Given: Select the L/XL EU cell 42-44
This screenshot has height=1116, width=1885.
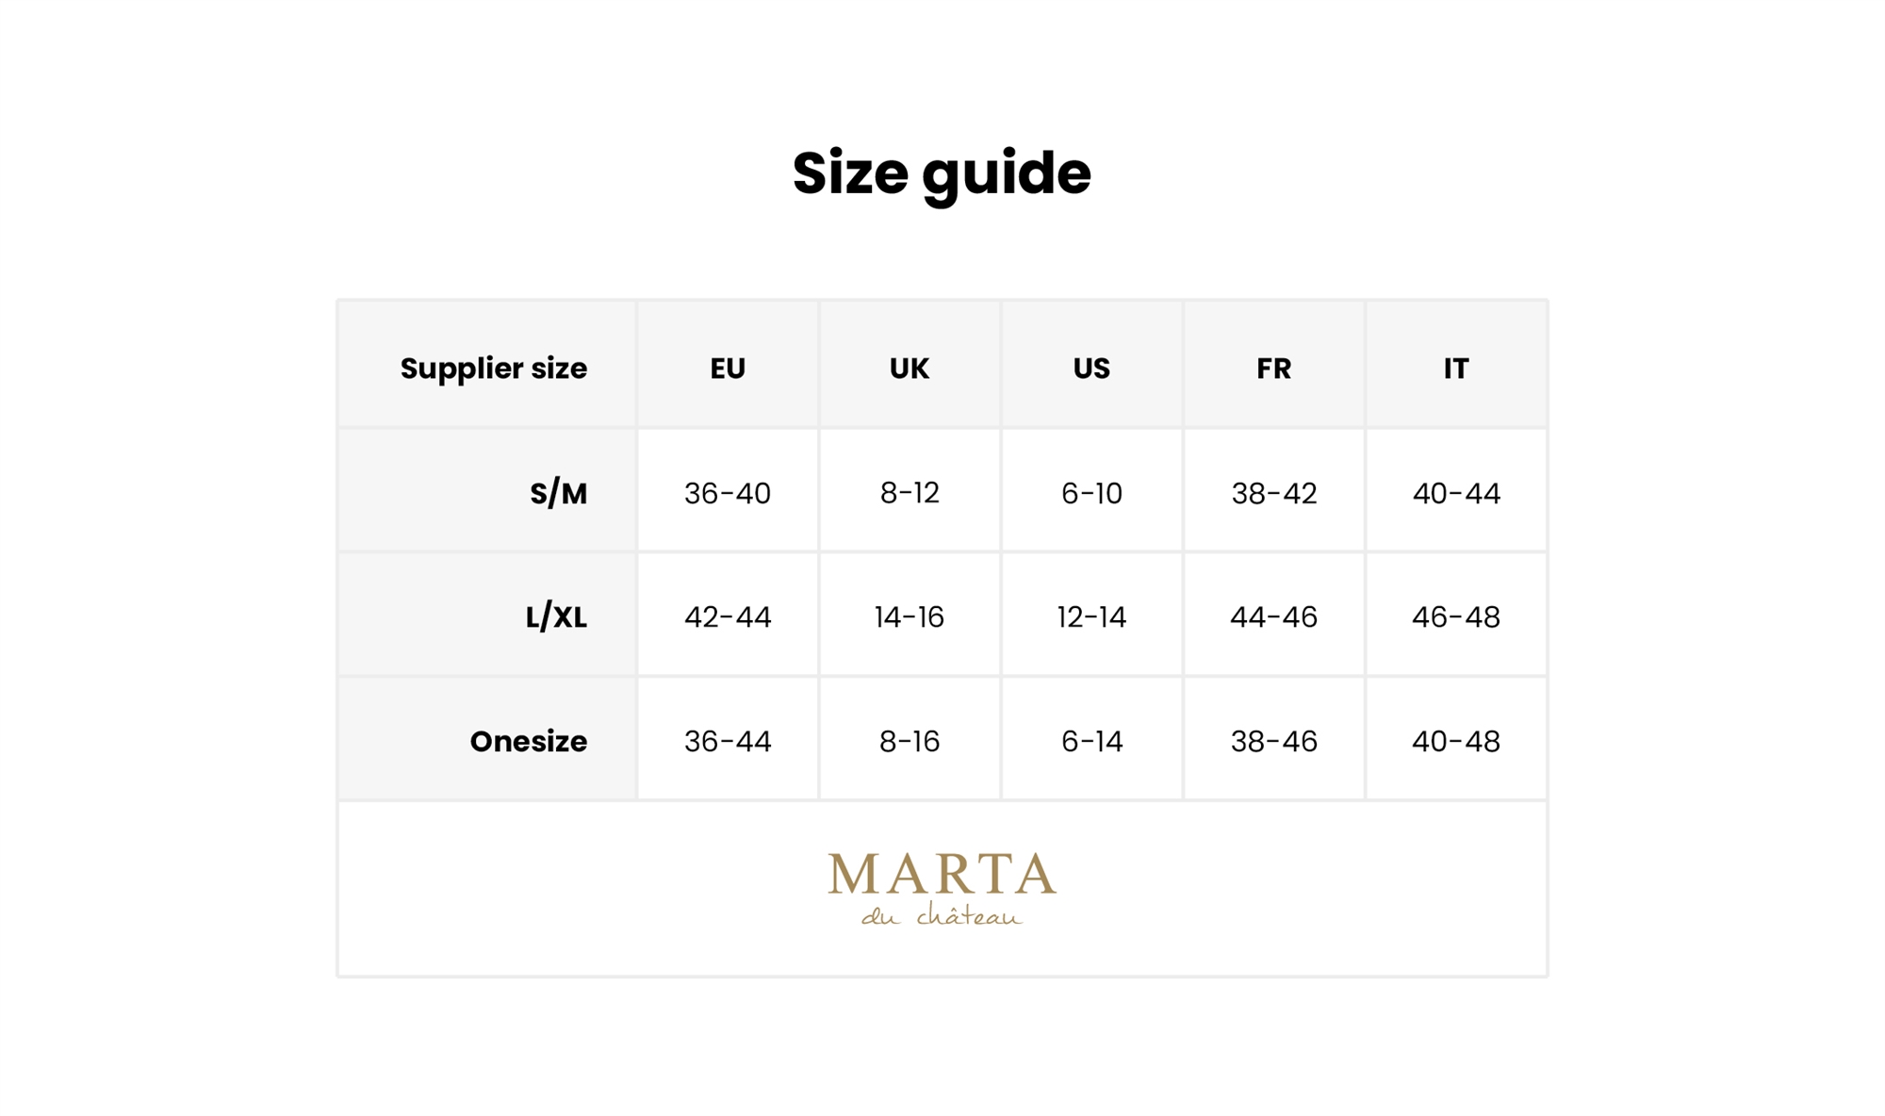Looking at the screenshot, I should [728, 617].
